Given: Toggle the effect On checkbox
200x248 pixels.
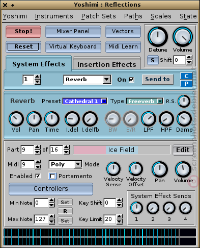Looking at the screenshot, I should click(x=131, y=80).
